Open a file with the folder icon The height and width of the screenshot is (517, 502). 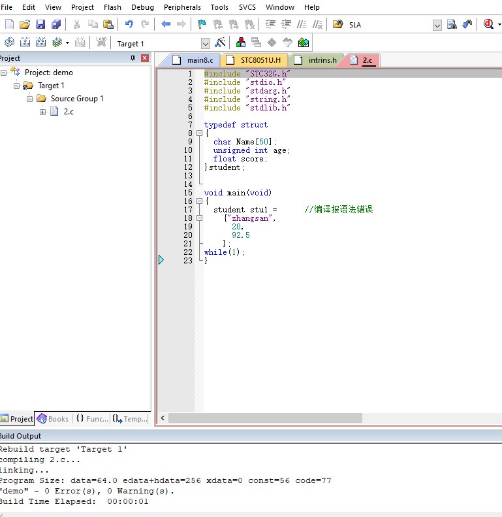[x=25, y=24]
